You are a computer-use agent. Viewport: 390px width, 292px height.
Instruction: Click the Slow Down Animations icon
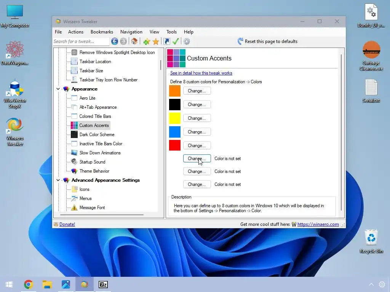[74, 153]
